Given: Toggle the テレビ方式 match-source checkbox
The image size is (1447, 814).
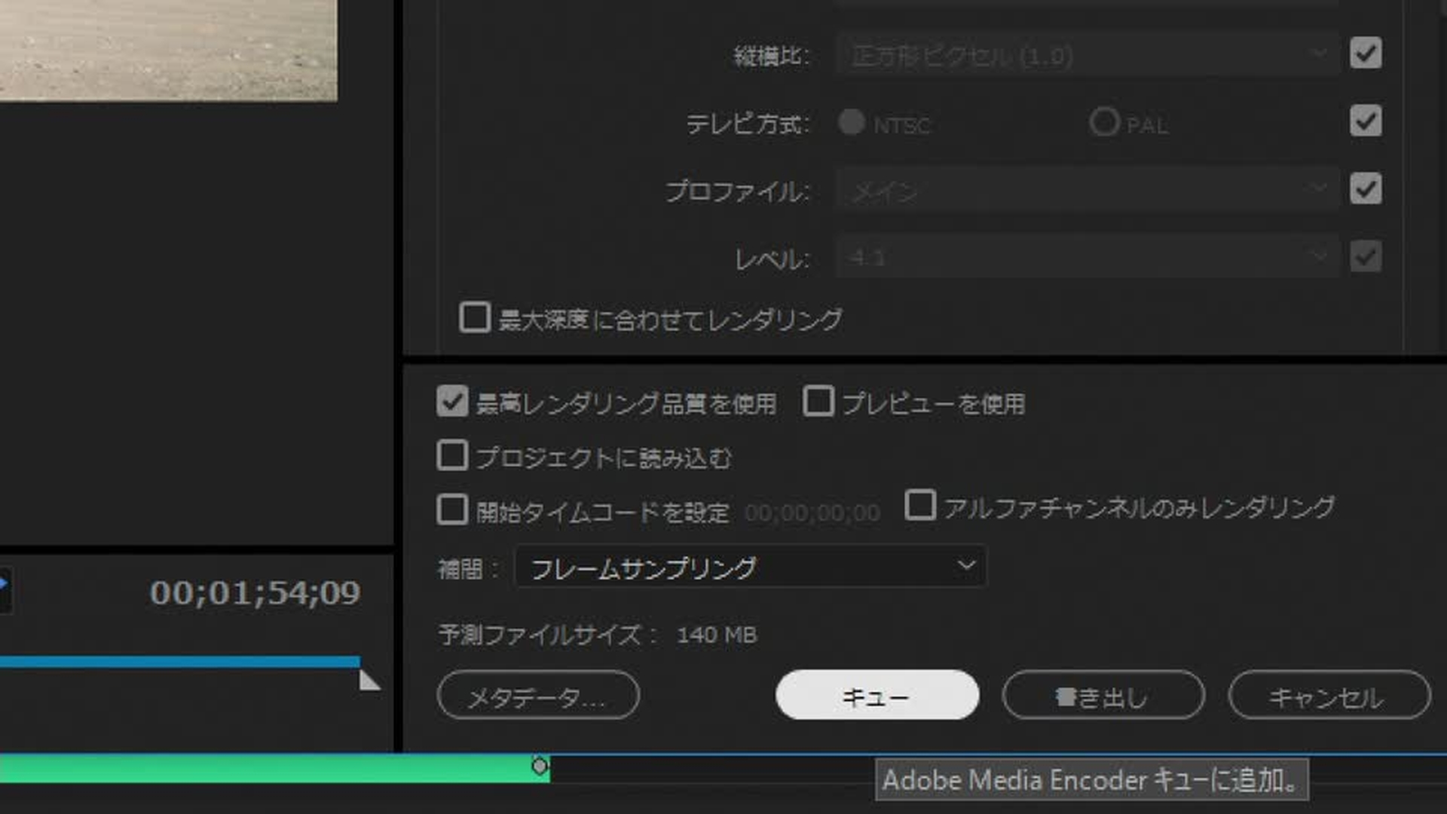Looking at the screenshot, I should click(x=1366, y=121).
